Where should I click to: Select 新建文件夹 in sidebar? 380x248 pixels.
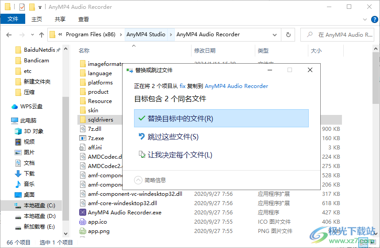pyautogui.click(x=33, y=82)
